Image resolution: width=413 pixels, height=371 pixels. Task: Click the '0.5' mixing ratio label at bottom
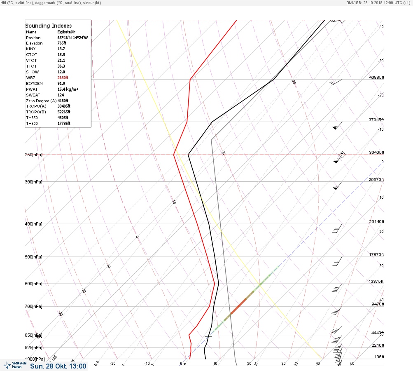click(x=97, y=363)
